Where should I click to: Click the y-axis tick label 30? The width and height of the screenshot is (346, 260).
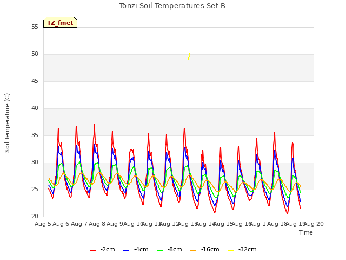tap(35, 162)
